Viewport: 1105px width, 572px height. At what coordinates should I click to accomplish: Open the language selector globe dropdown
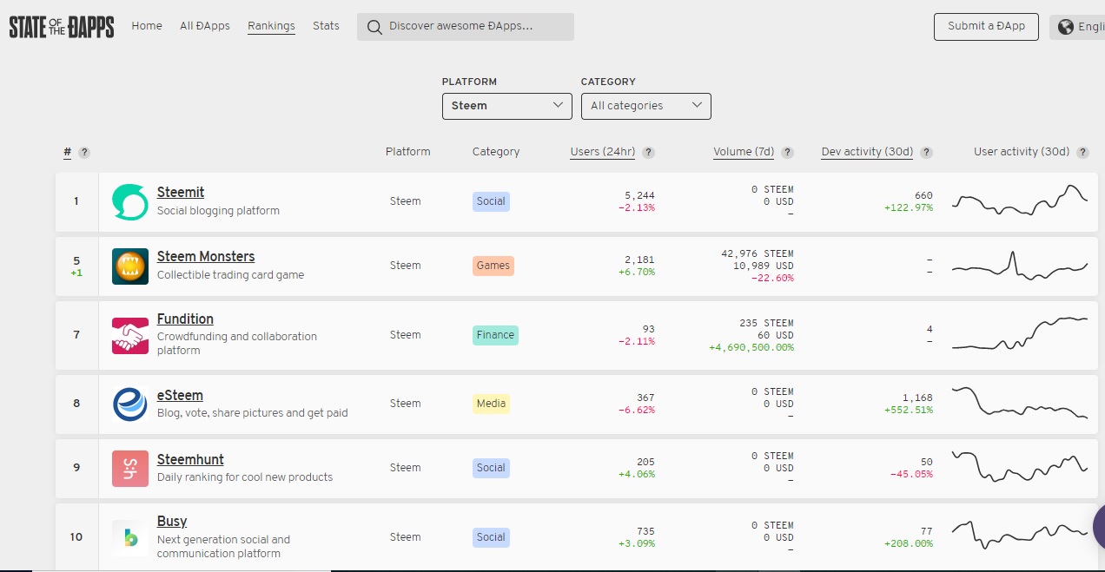tap(1077, 27)
